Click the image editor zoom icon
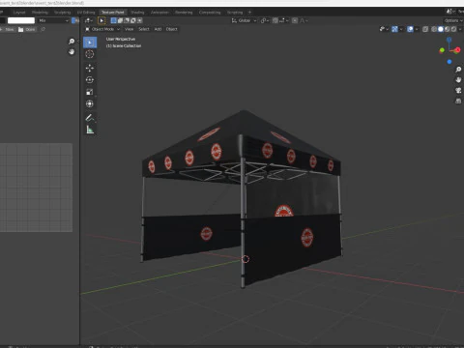This screenshot has width=464, height=348. pyautogui.click(x=72, y=42)
